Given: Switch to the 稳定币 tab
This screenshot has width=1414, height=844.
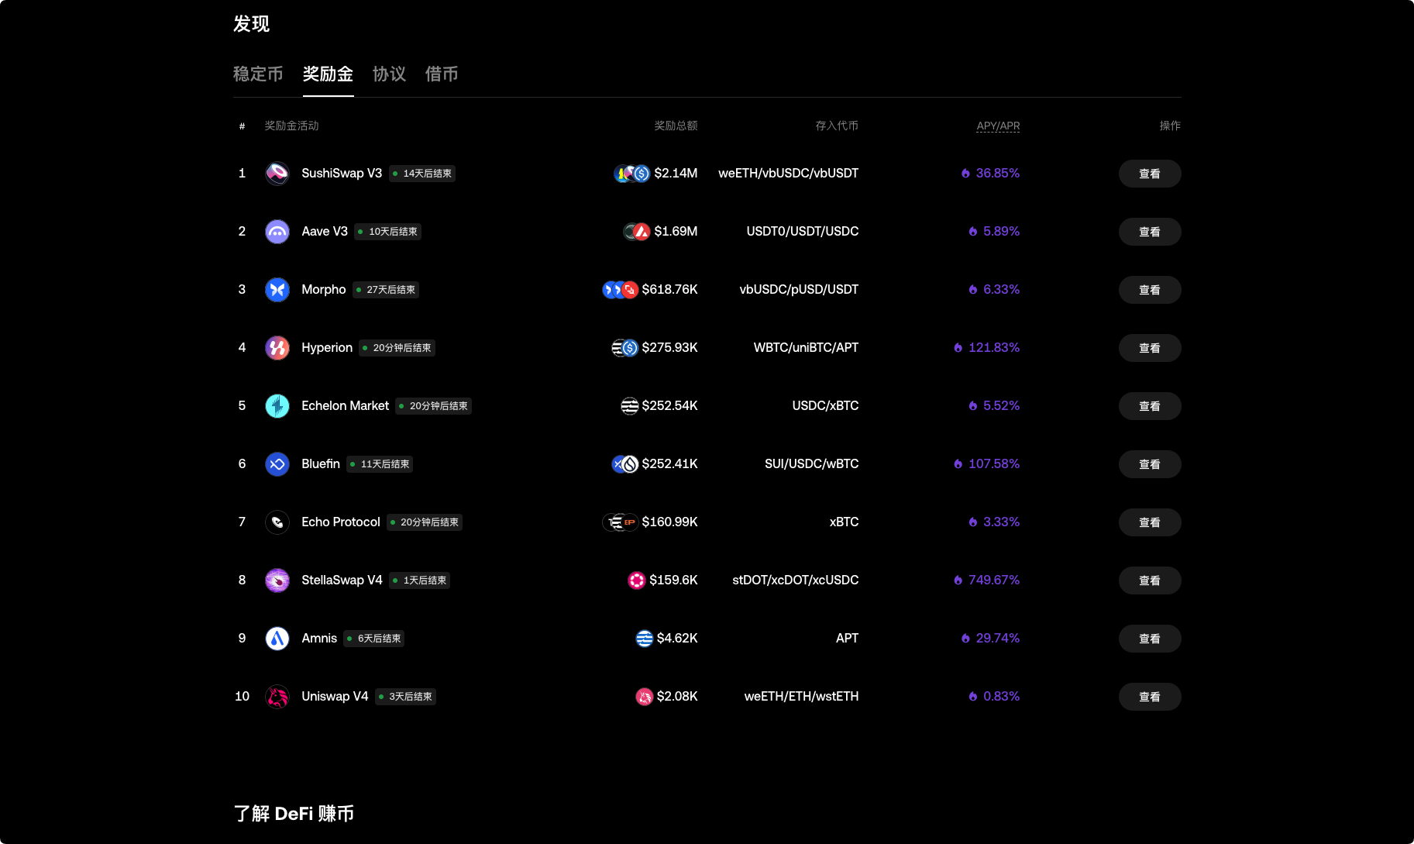Looking at the screenshot, I should click(x=257, y=74).
